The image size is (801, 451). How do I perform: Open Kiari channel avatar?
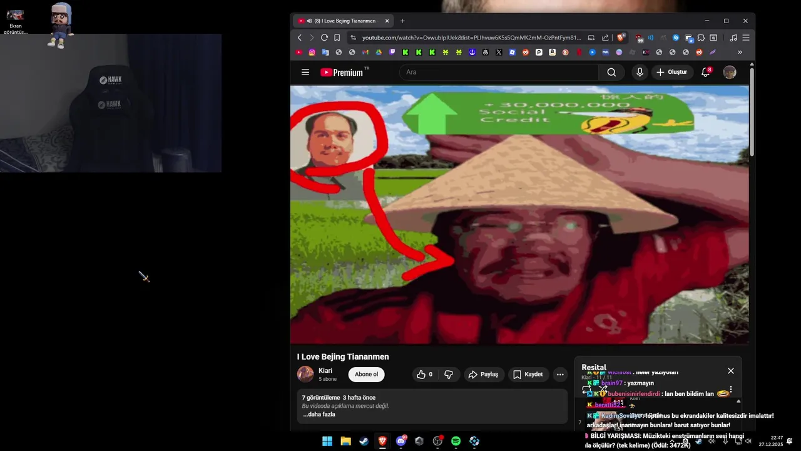point(305,374)
